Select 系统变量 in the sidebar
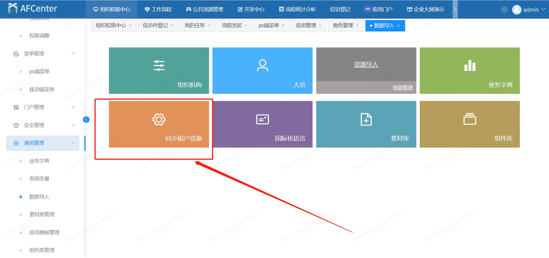Image resolution: width=549 pixels, height=258 pixels. pyautogui.click(x=39, y=179)
